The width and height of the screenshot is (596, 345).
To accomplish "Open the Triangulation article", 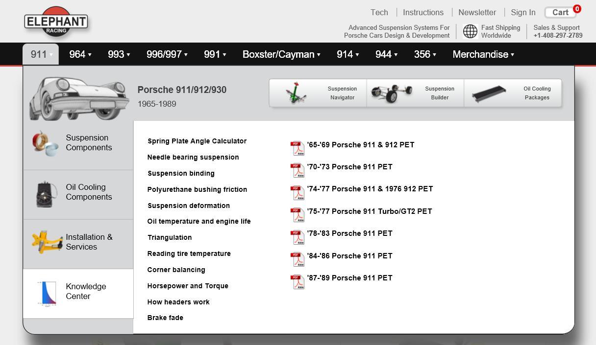I will click(170, 237).
